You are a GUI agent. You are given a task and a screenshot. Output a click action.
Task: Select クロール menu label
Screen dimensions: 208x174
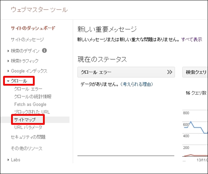[x=19, y=81]
